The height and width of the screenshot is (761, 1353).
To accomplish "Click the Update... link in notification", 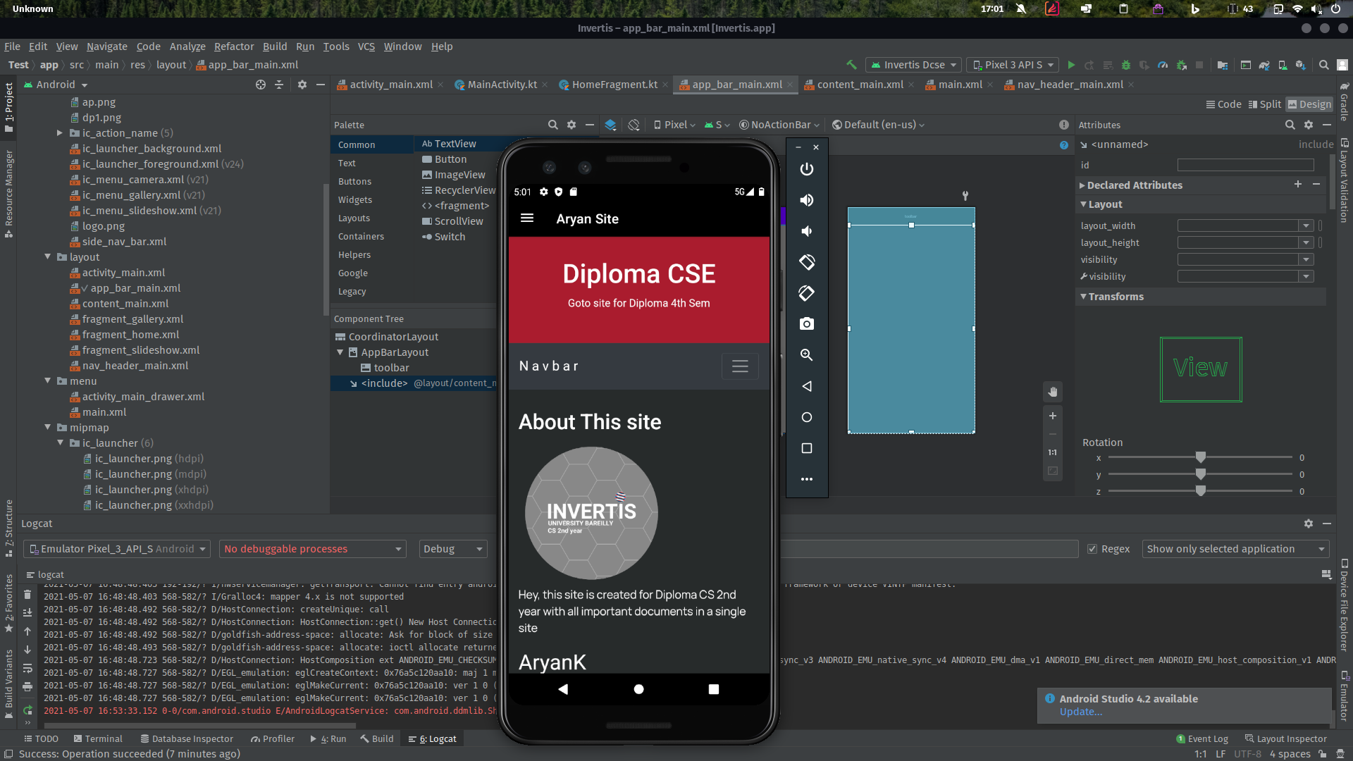I will click(x=1081, y=712).
